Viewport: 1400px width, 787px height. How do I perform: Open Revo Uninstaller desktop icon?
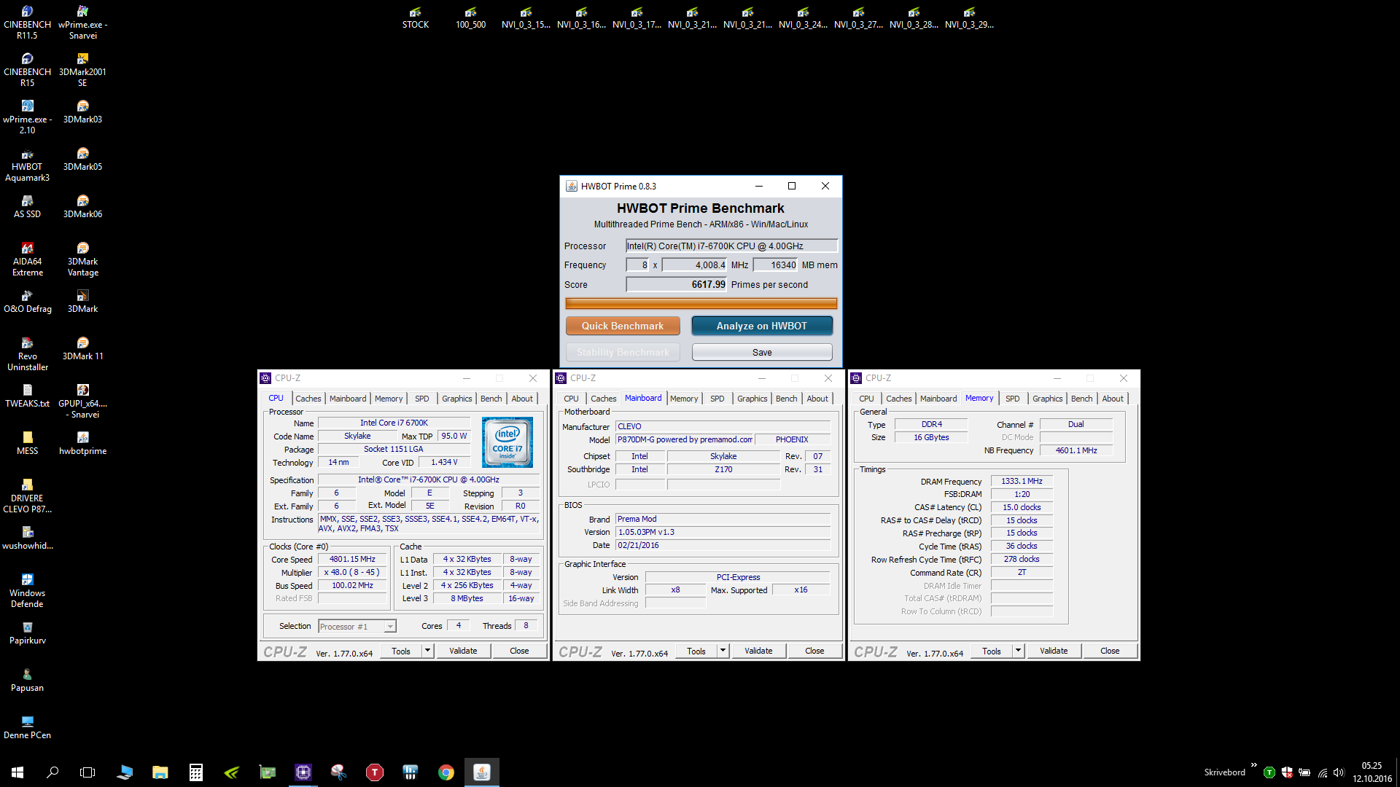(27, 353)
